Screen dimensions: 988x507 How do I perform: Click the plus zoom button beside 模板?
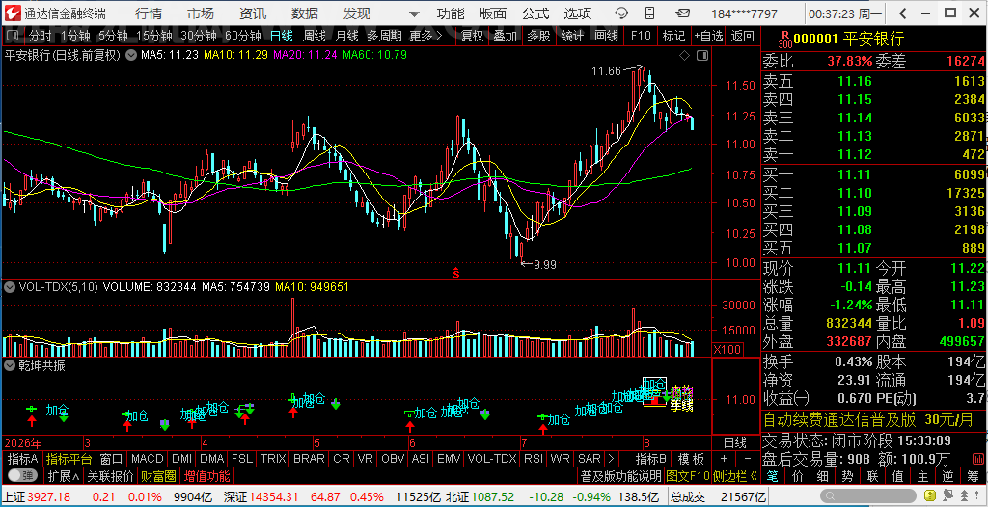tap(724, 459)
